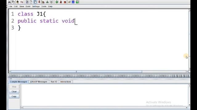This screenshot has width=197, height=110.
Task: Click editor horizontal scrollbar right arrow
Action: [x=187, y=72]
